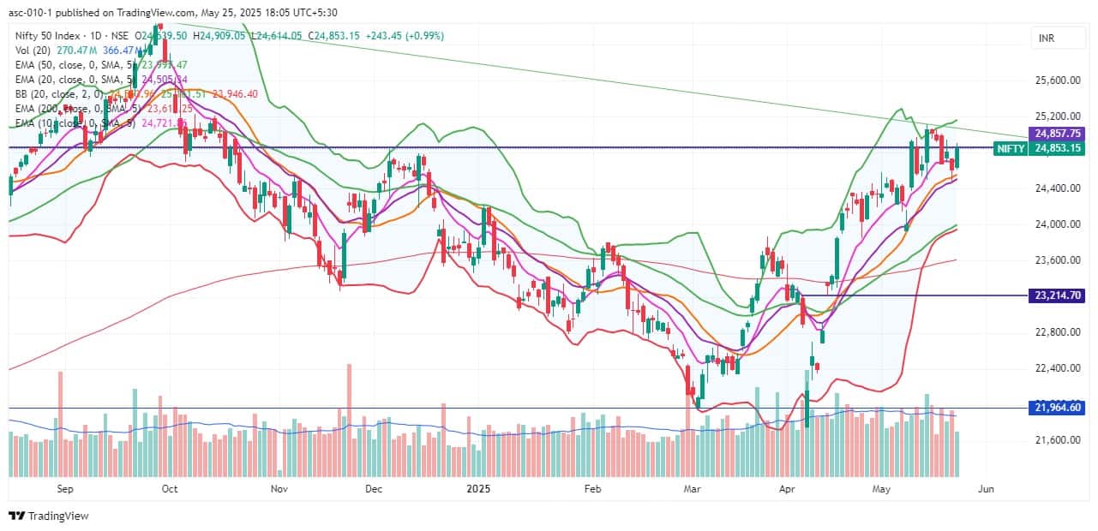The height and width of the screenshot is (531, 1098).
Task: Click the 24,853.15 current price tag
Action: coord(1058,148)
